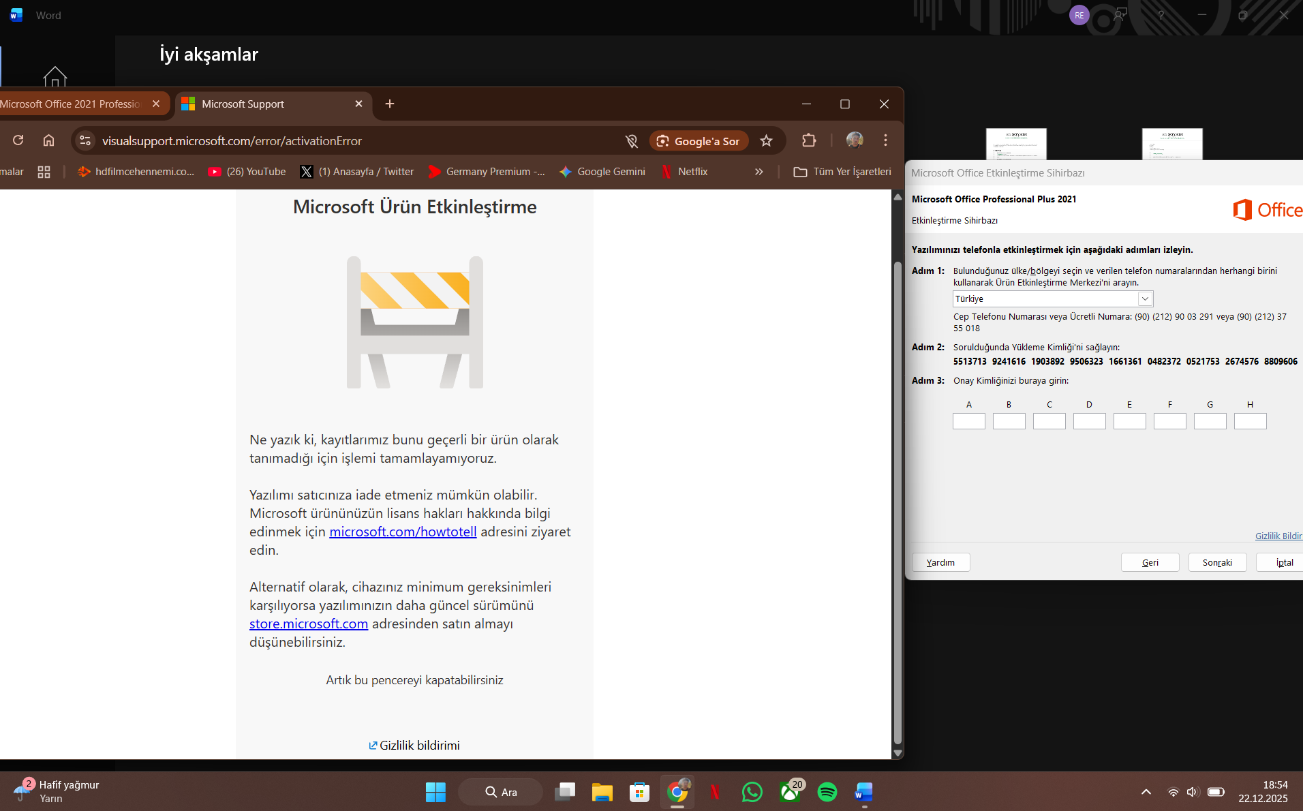Screen dimensions: 1303x811
Task: Click Yardım button in activation wizard
Action: [941, 562]
